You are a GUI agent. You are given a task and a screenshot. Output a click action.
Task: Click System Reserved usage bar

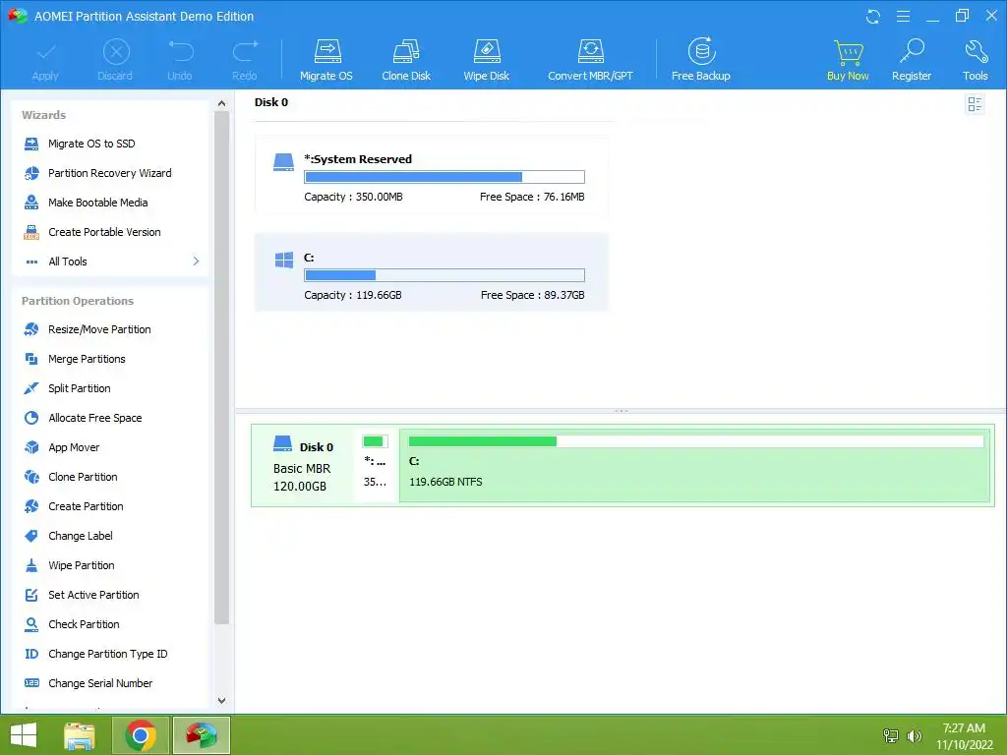(444, 177)
